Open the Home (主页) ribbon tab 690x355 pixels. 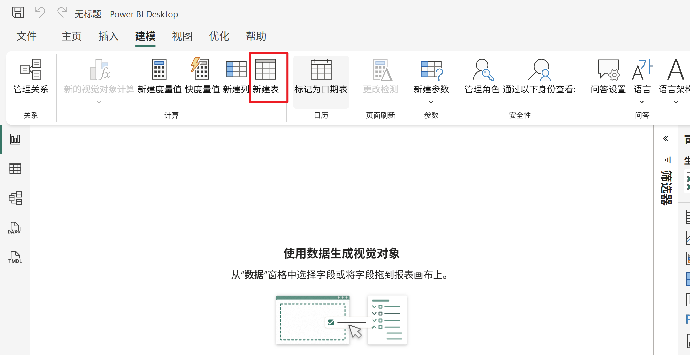pos(71,36)
